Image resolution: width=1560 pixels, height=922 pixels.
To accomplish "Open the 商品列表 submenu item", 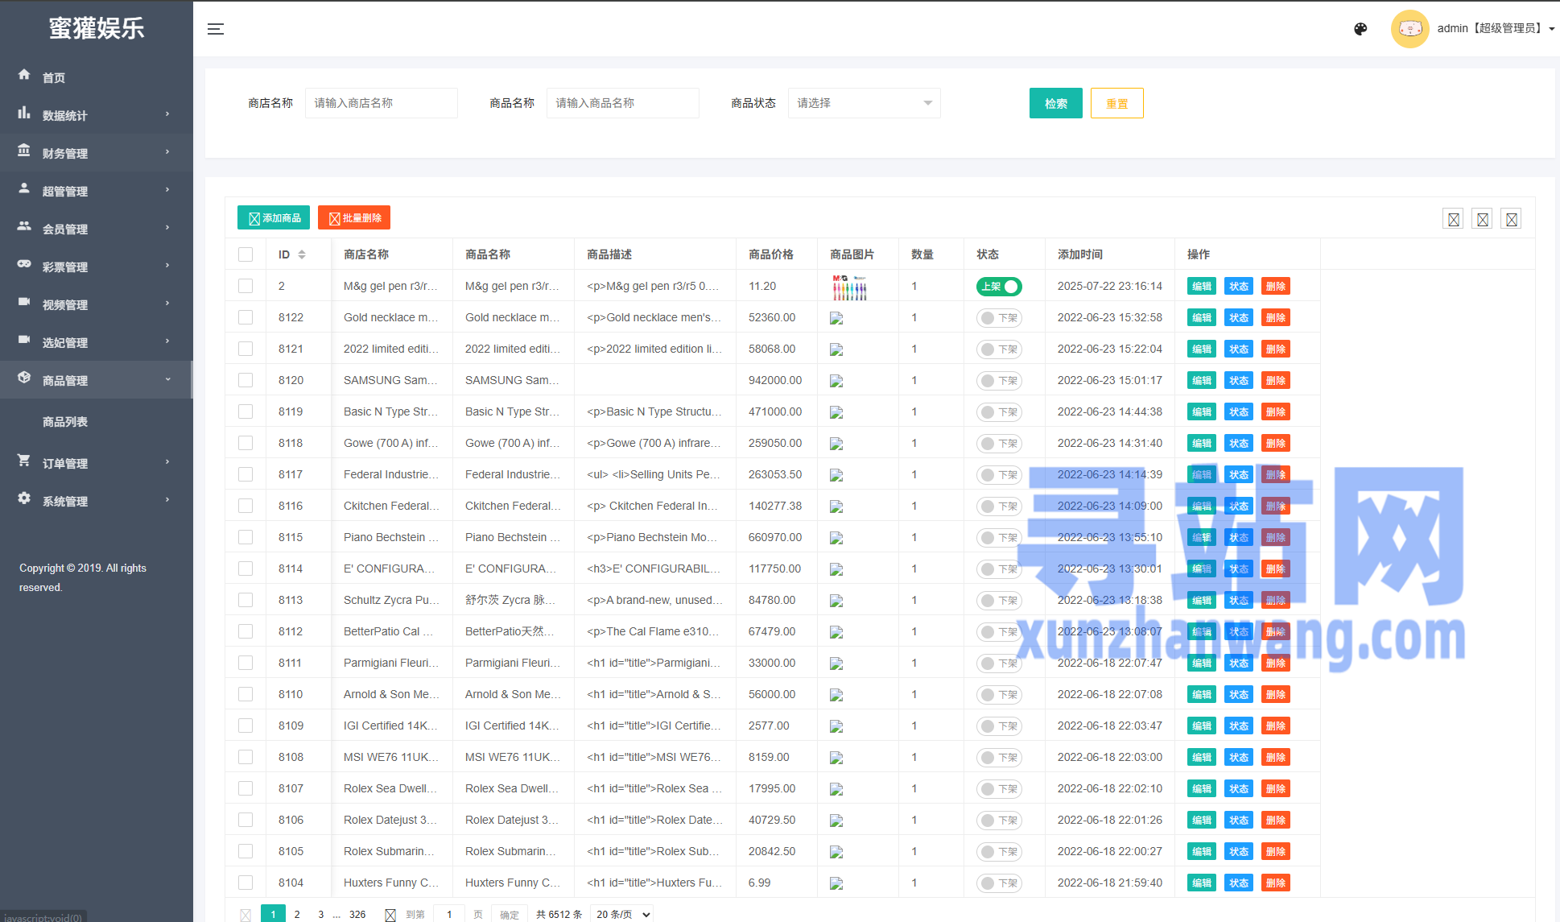I will pyautogui.click(x=65, y=422).
